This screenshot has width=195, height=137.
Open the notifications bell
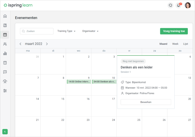179,5
